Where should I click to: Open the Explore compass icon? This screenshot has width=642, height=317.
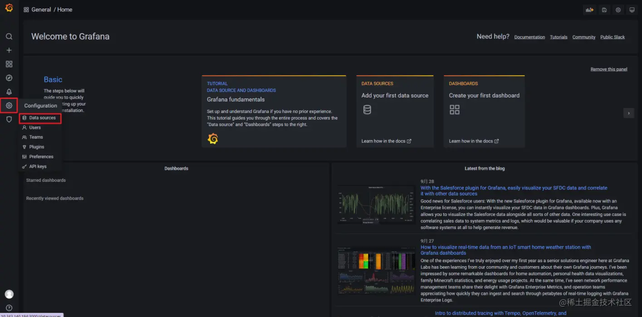9,78
